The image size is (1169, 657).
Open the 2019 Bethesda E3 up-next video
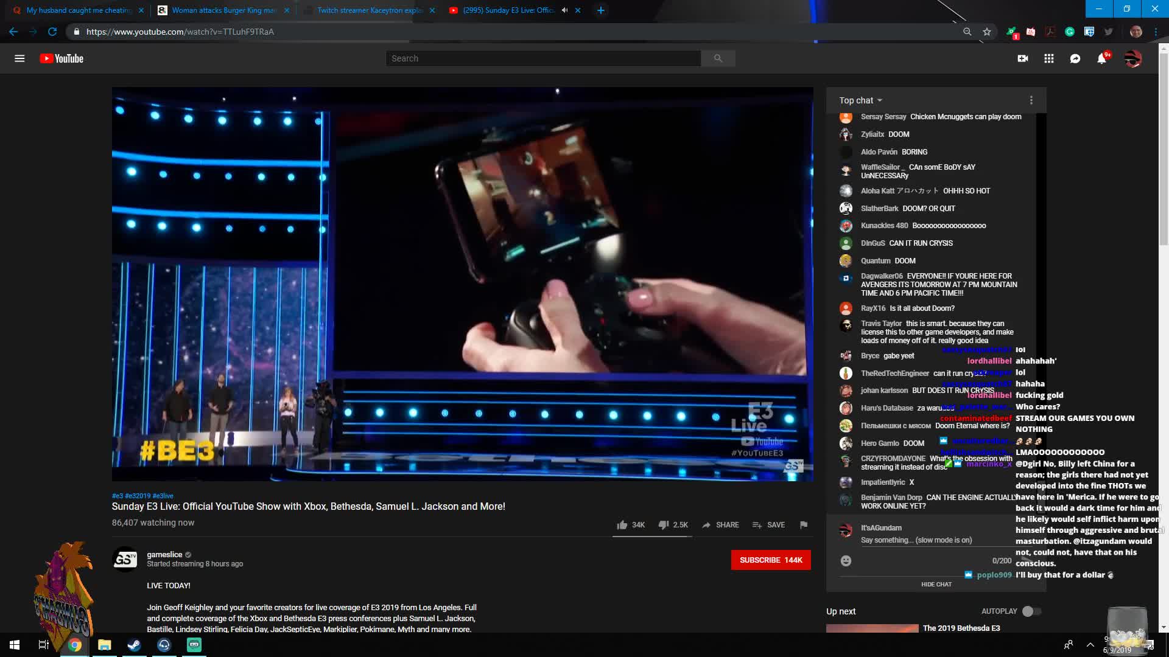pyautogui.click(x=961, y=628)
